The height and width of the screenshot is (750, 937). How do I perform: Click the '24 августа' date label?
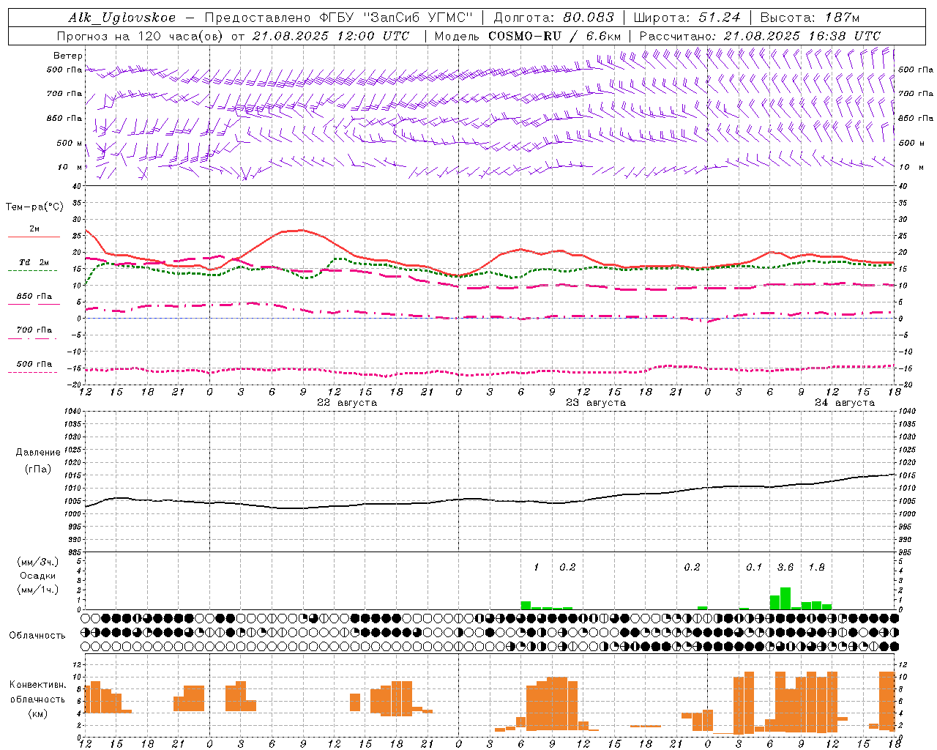tap(845, 403)
